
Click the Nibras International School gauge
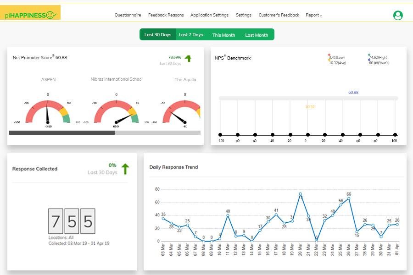pyautogui.click(x=116, y=110)
